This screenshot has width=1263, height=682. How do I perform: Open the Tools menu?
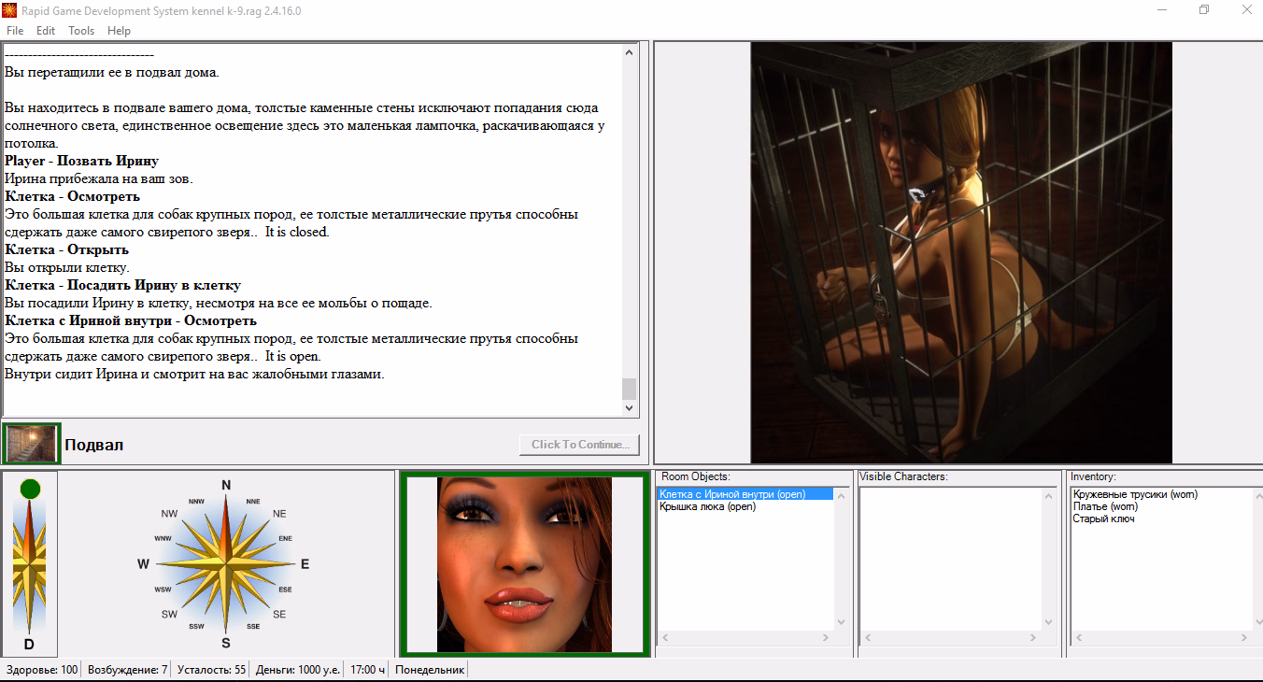tap(81, 31)
